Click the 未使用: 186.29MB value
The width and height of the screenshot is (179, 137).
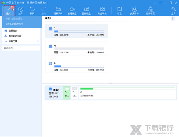point(96,35)
